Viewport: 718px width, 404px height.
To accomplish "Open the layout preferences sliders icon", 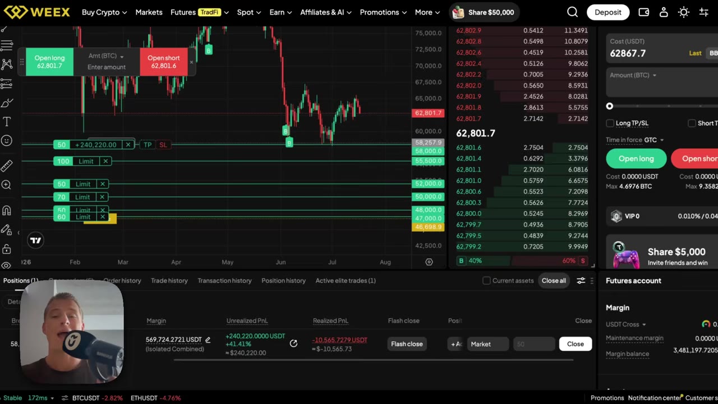I will pyautogui.click(x=703, y=12).
